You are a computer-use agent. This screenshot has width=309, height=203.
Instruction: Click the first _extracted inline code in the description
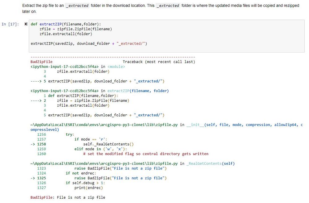pos(78,6)
